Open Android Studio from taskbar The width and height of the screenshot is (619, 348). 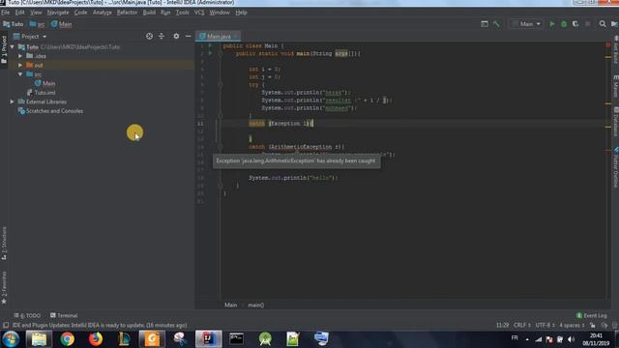(x=265, y=339)
